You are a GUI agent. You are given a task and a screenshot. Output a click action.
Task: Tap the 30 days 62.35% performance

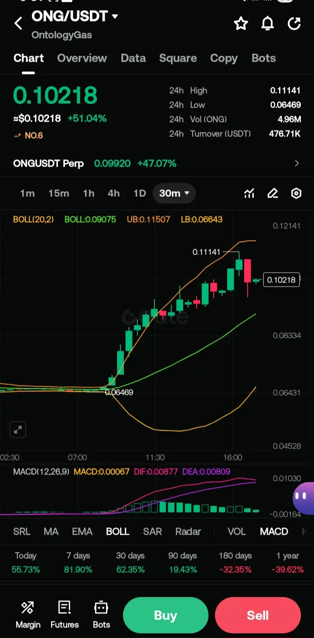pyautogui.click(x=130, y=563)
